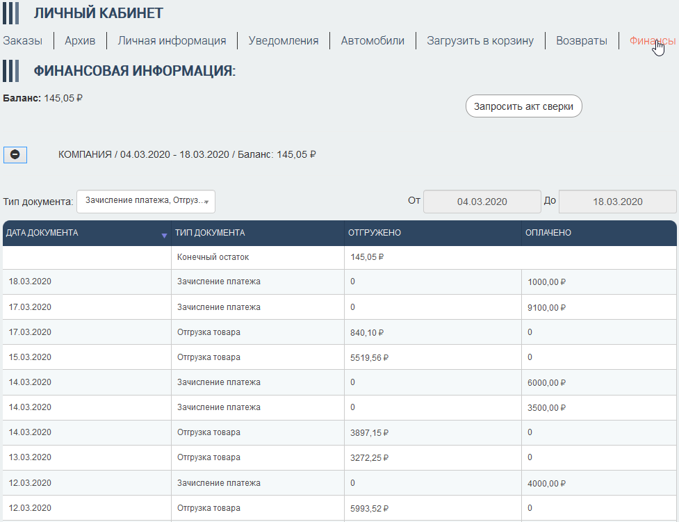Image resolution: width=679 pixels, height=522 pixels.
Task: Open the Уведомления tab
Action: [284, 41]
